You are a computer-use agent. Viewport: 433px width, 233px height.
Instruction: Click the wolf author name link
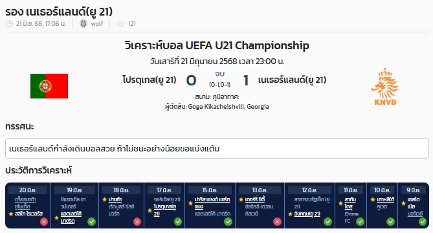96,24
